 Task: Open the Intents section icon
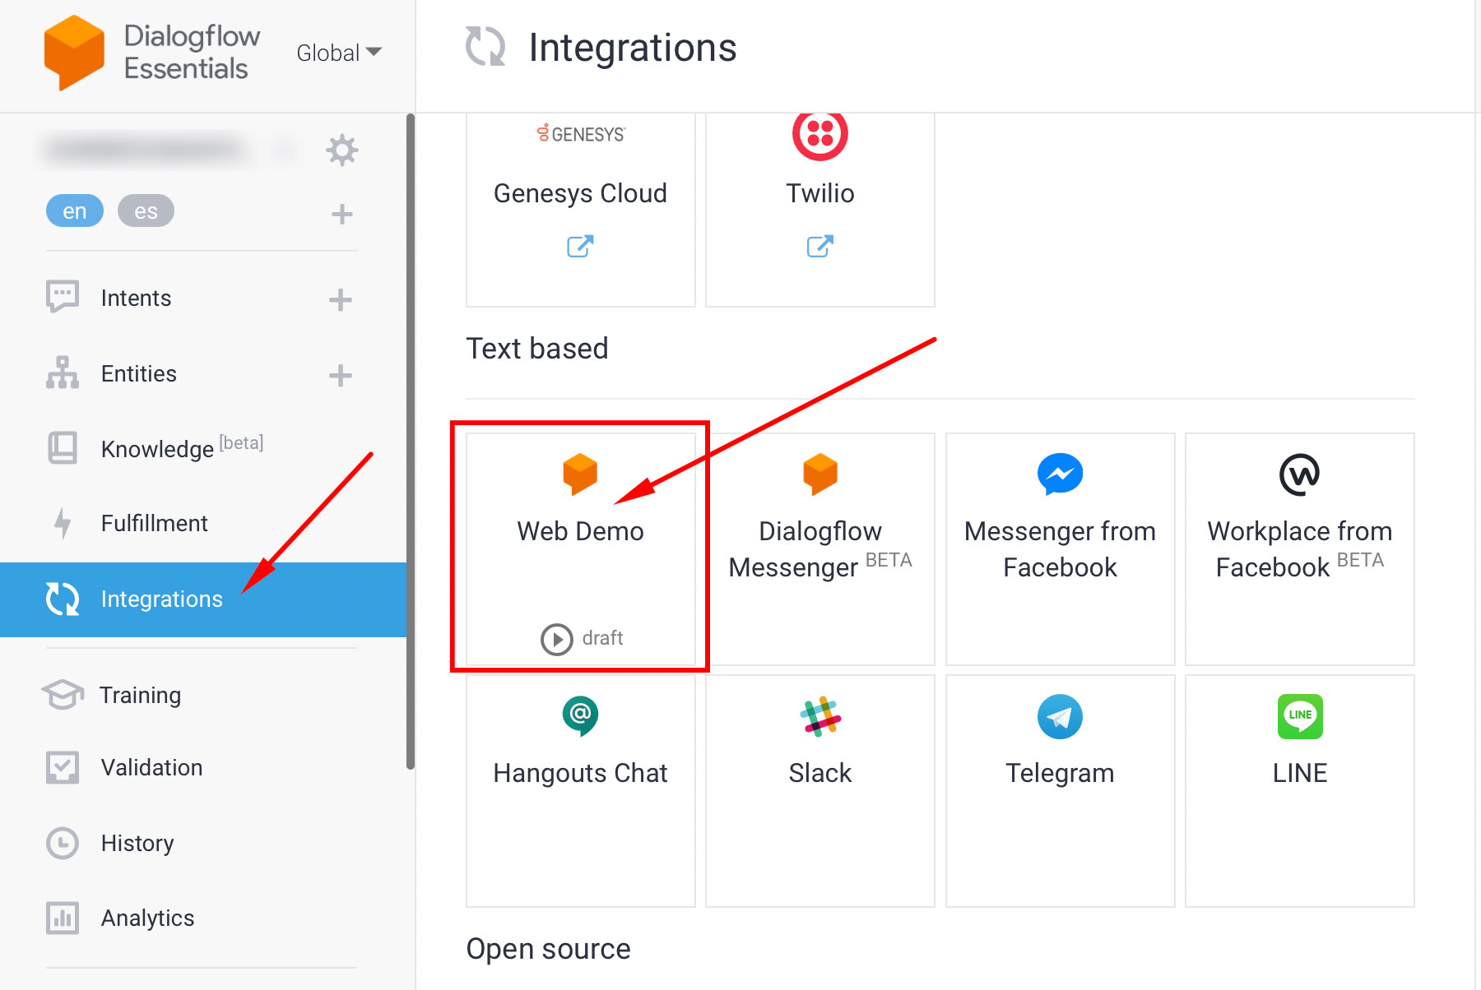(62, 298)
